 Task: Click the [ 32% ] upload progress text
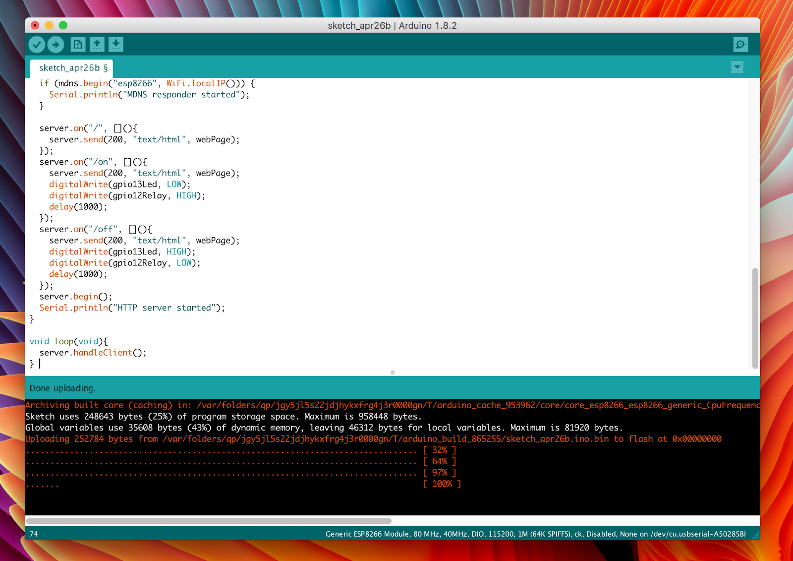coord(439,450)
